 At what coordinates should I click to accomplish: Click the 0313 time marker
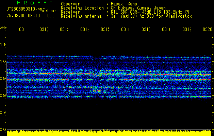click(x=64, y=29)
